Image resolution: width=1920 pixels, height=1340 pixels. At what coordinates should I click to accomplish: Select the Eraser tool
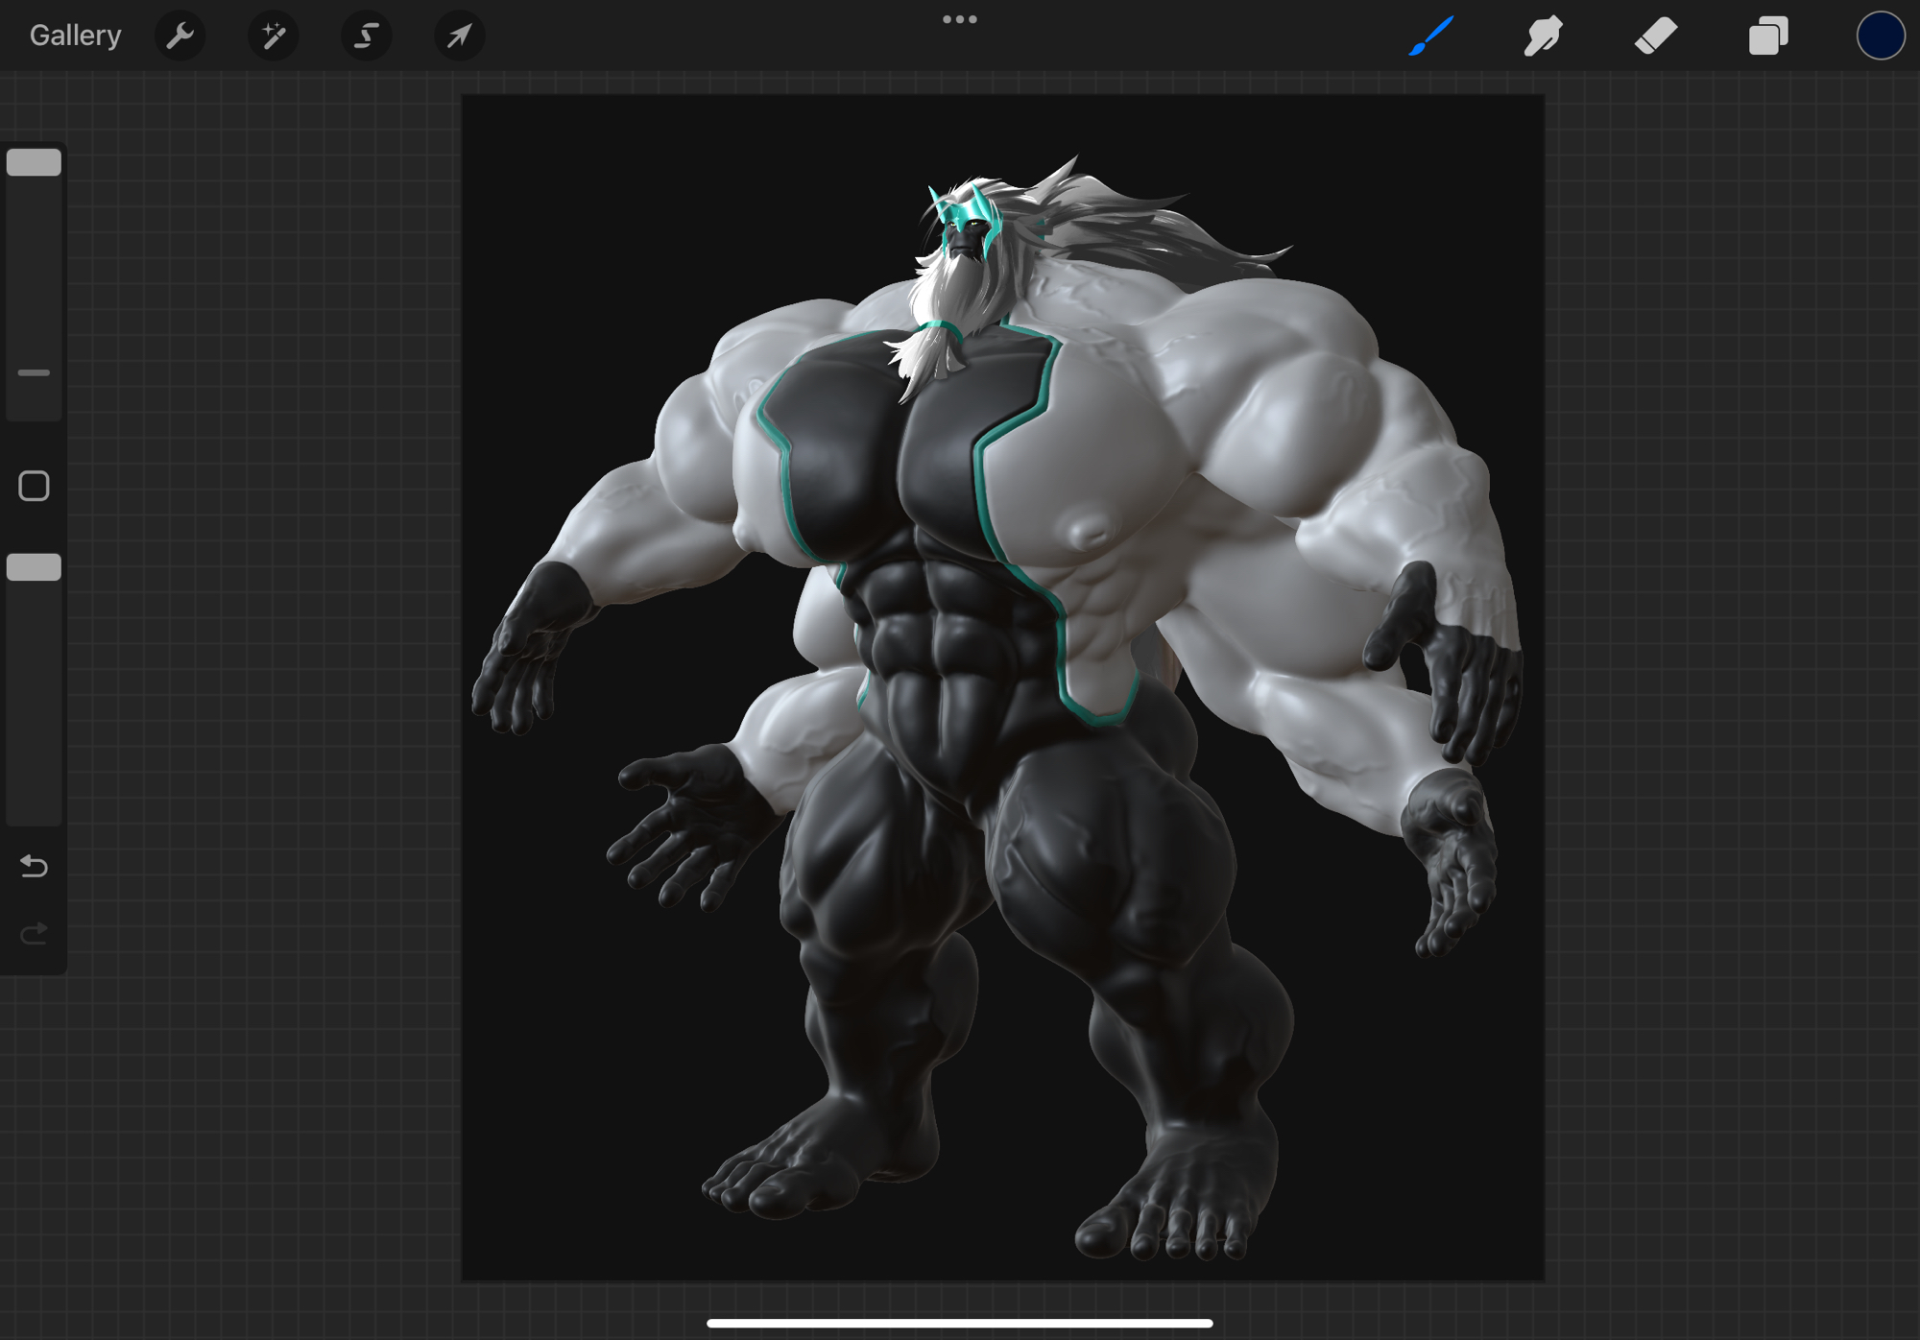[1655, 36]
